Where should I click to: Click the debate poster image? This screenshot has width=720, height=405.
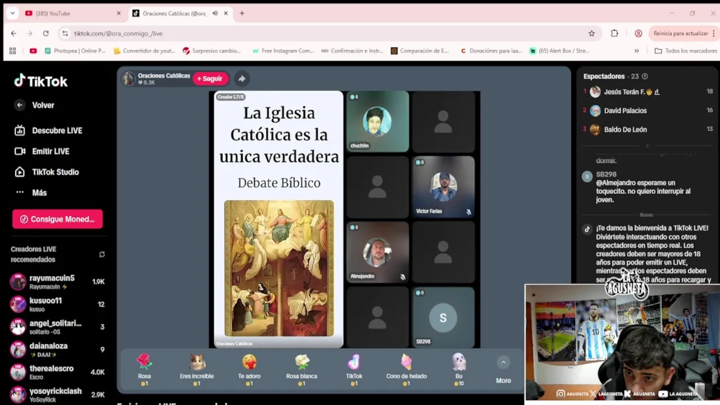point(279,268)
